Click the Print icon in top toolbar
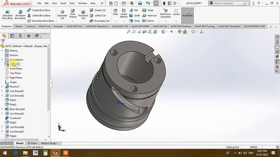Screen dimensions: 280x157 pos(140,3)
